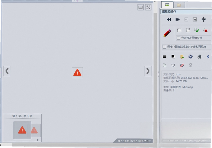Switch to the folder tab
The image size is (212, 148).
click(179, 5)
